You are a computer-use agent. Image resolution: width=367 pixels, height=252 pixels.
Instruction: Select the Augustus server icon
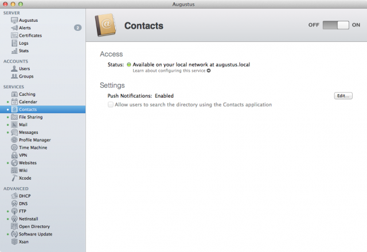coord(14,20)
